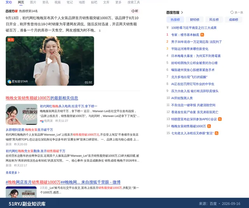
Task: Click the 百度热搜 logo above summary
Action: click(x=11, y=11)
